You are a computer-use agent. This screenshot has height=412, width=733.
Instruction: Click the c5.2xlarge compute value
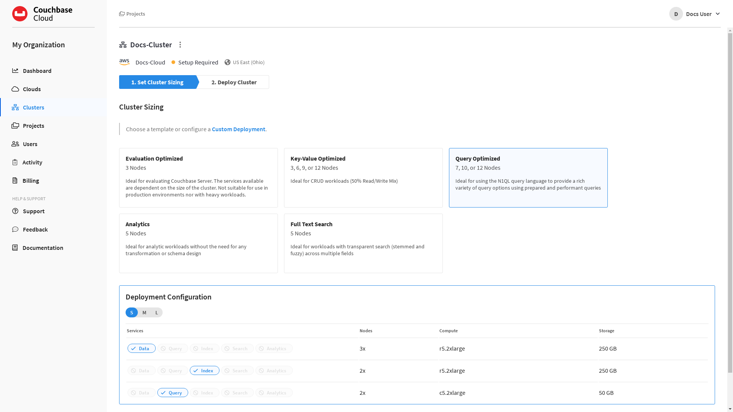click(x=452, y=393)
